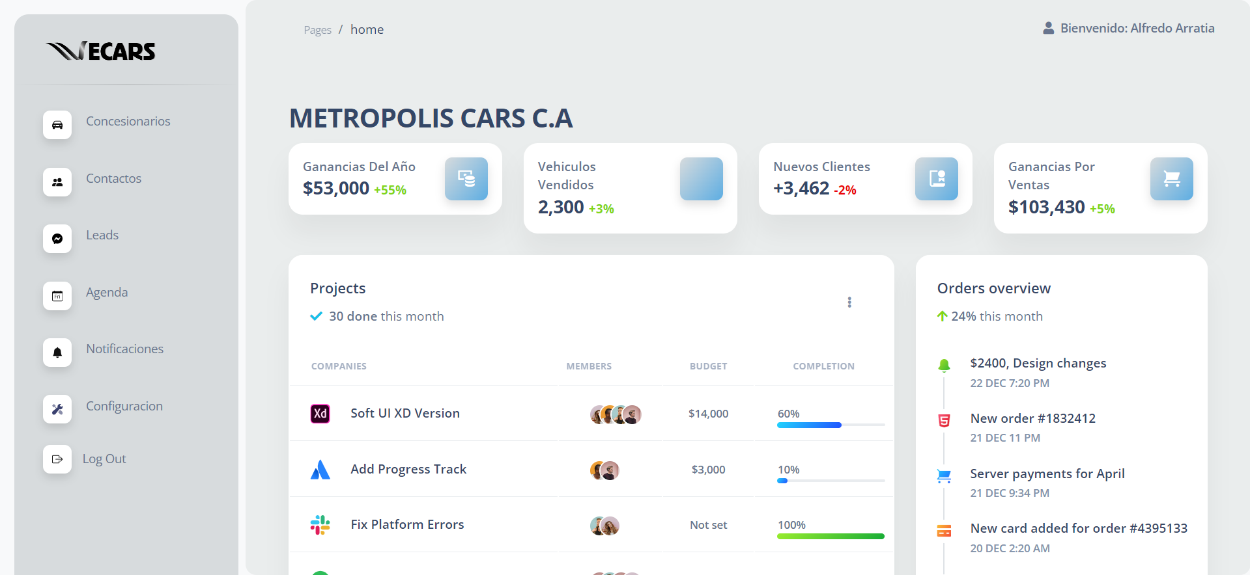Click the Ganancias Del Año coins icon
Viewport: 1250px width, 575px height.
tap(466, 179)
